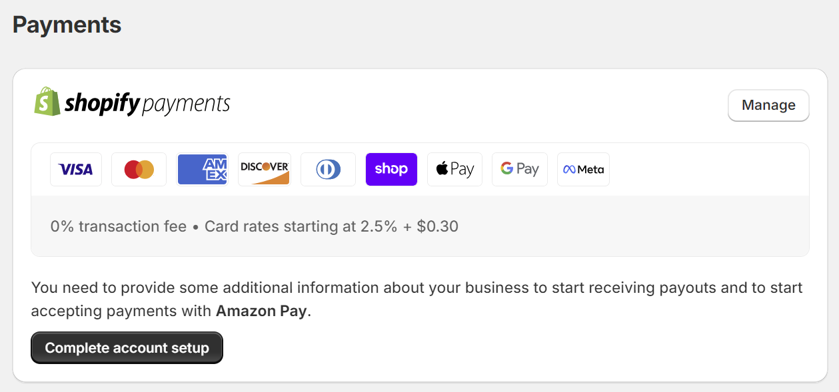Select the Shop Pay icon
839x392 pixels.
point(391,169)
